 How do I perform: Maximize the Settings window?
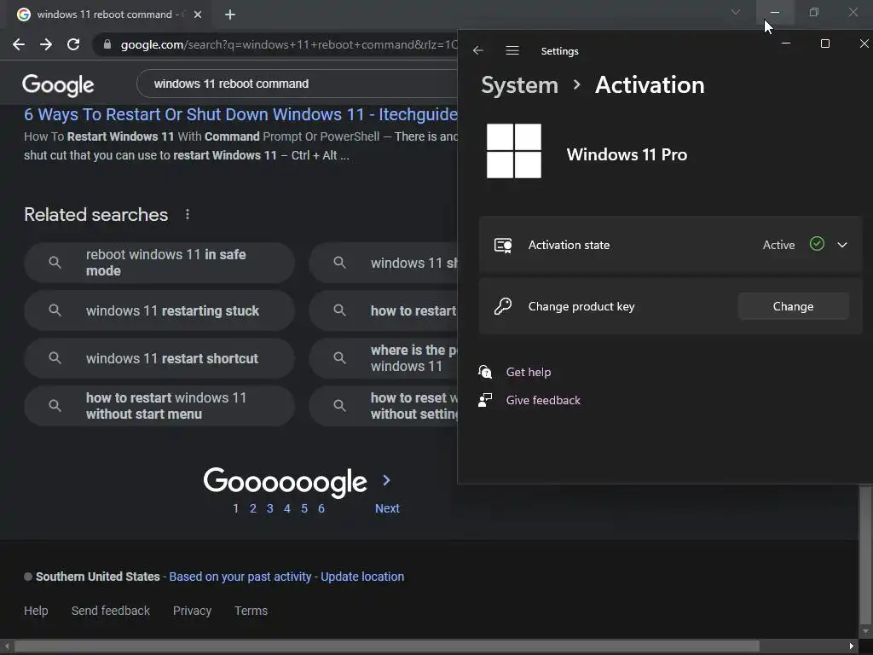(825, 43)
